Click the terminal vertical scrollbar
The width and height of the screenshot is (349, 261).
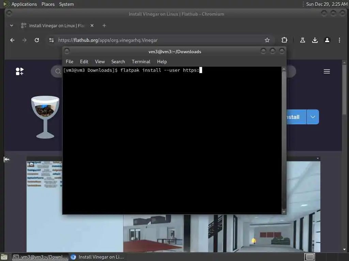284,140
